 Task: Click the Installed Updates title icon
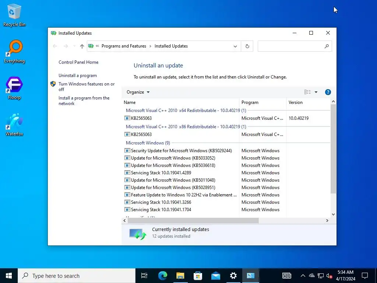click(x=54, y=33)
